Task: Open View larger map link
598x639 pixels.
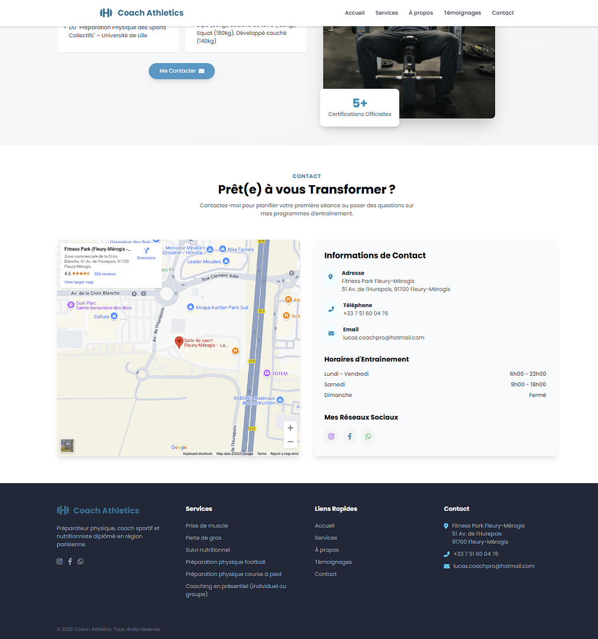Action: pos(79,282)
